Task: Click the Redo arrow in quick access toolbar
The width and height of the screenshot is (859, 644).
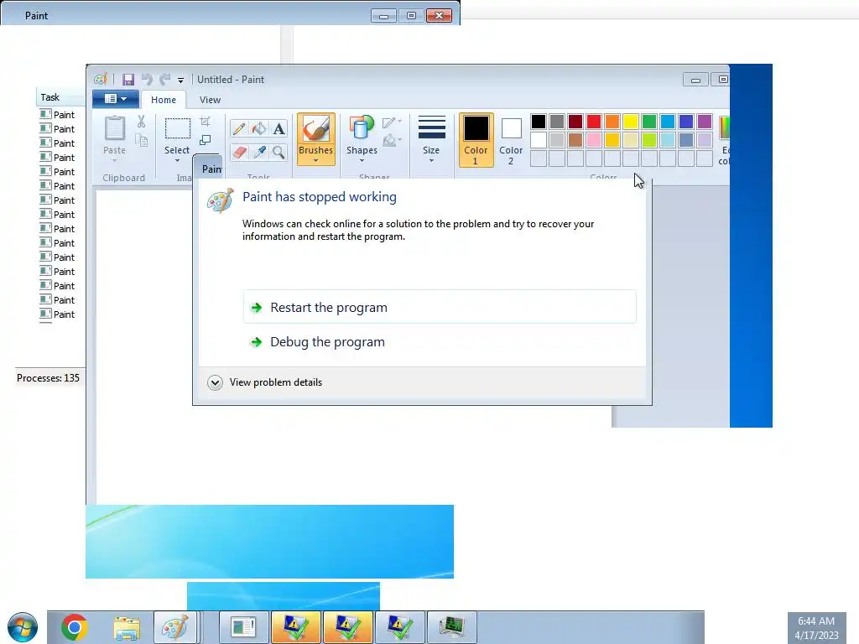Action: [x=165, y=80]
